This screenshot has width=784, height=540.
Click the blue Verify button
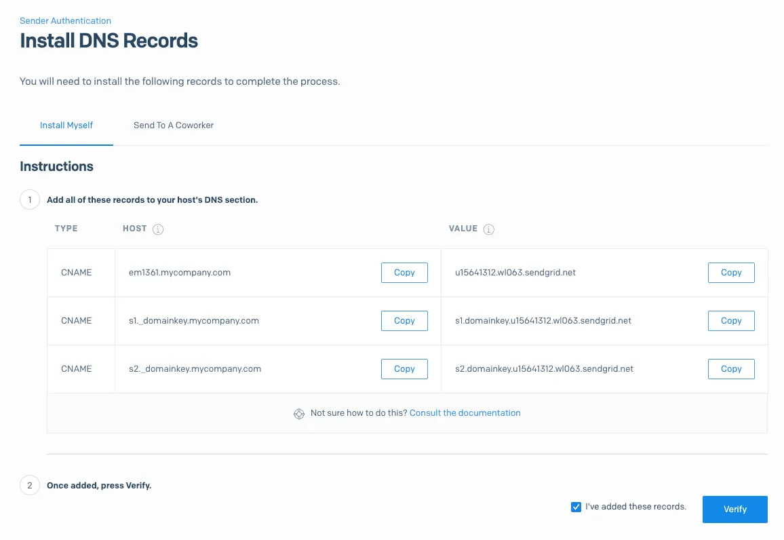(x=735, y=509)
